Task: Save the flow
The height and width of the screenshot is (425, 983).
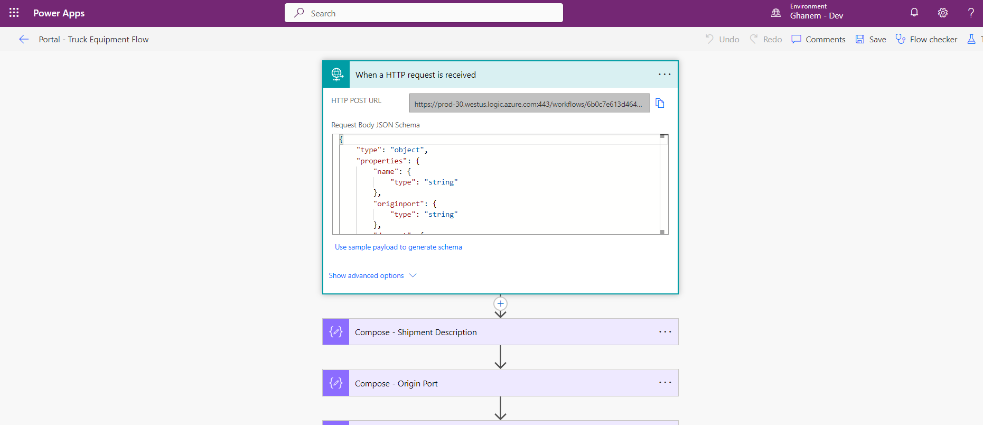Action: [x=871, y=39]
